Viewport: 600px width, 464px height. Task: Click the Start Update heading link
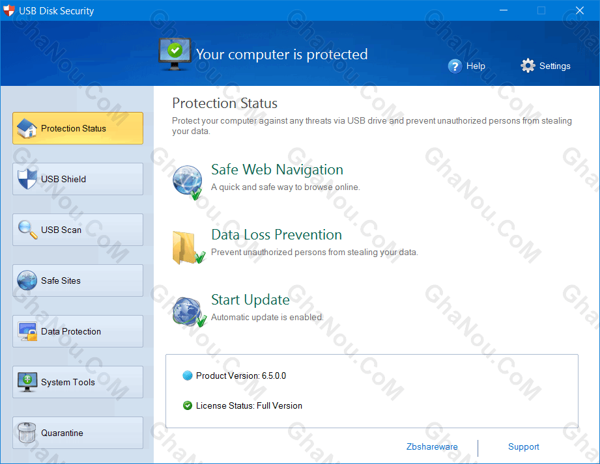(x=250, y=299)
